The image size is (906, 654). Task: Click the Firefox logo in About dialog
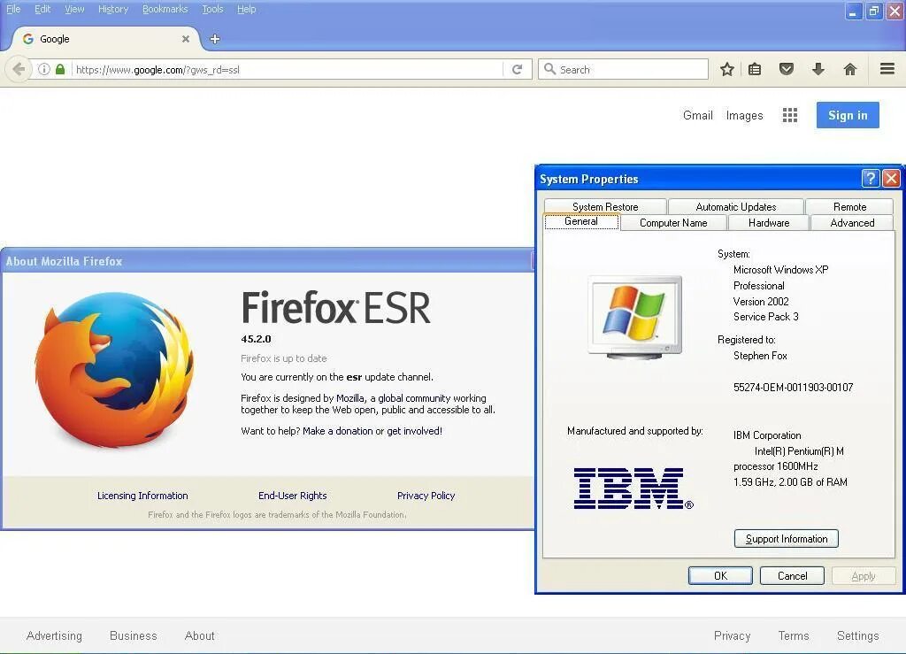[114, 370]
